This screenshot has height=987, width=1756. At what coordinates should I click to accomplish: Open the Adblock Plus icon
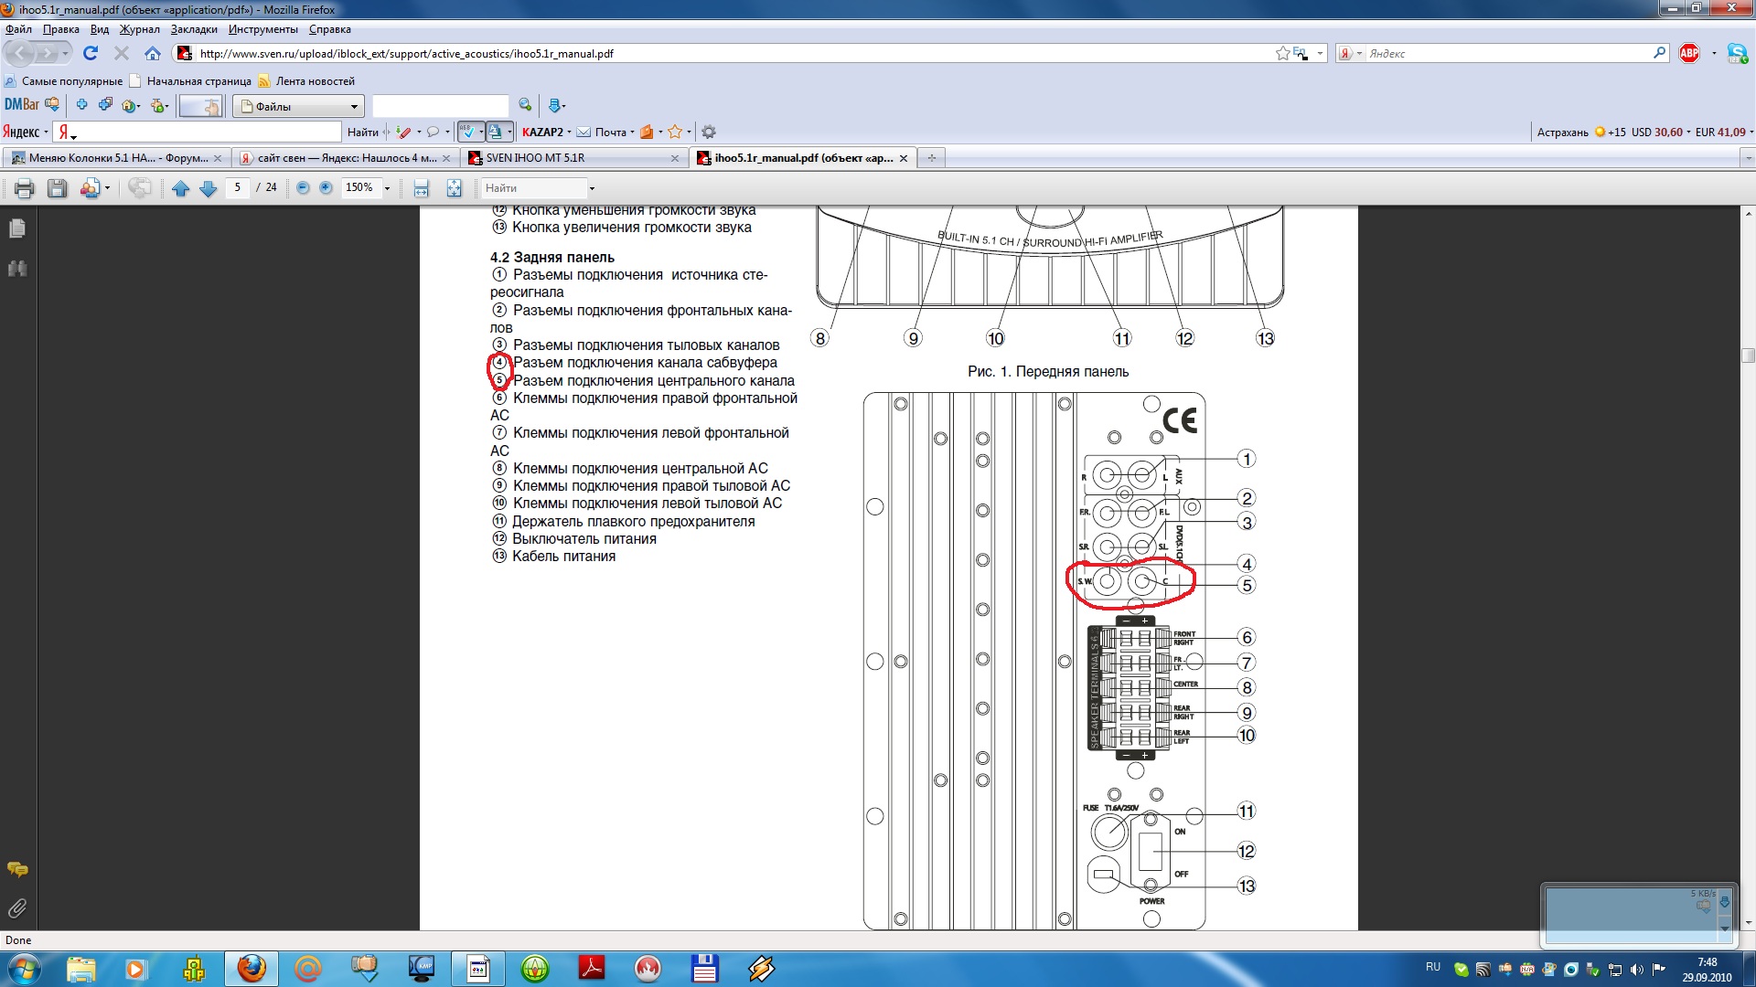click(1689, 53)
